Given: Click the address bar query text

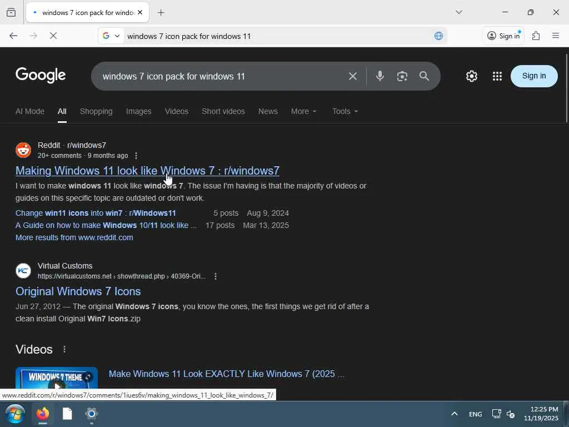Looking at the screenshot, I should click(189, 36).
